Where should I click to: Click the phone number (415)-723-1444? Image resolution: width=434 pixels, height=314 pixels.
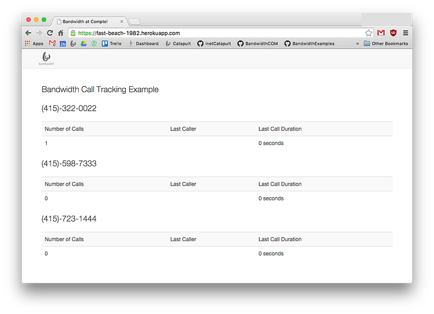pyautogui.click(x=69, y=219)
